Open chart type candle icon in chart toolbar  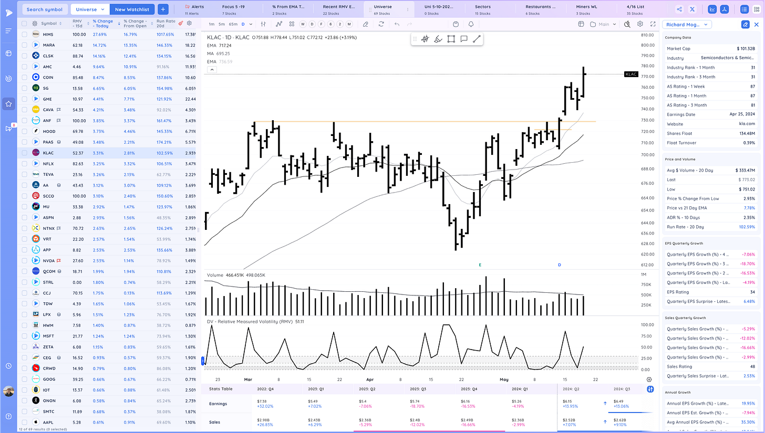coord(264,24)
